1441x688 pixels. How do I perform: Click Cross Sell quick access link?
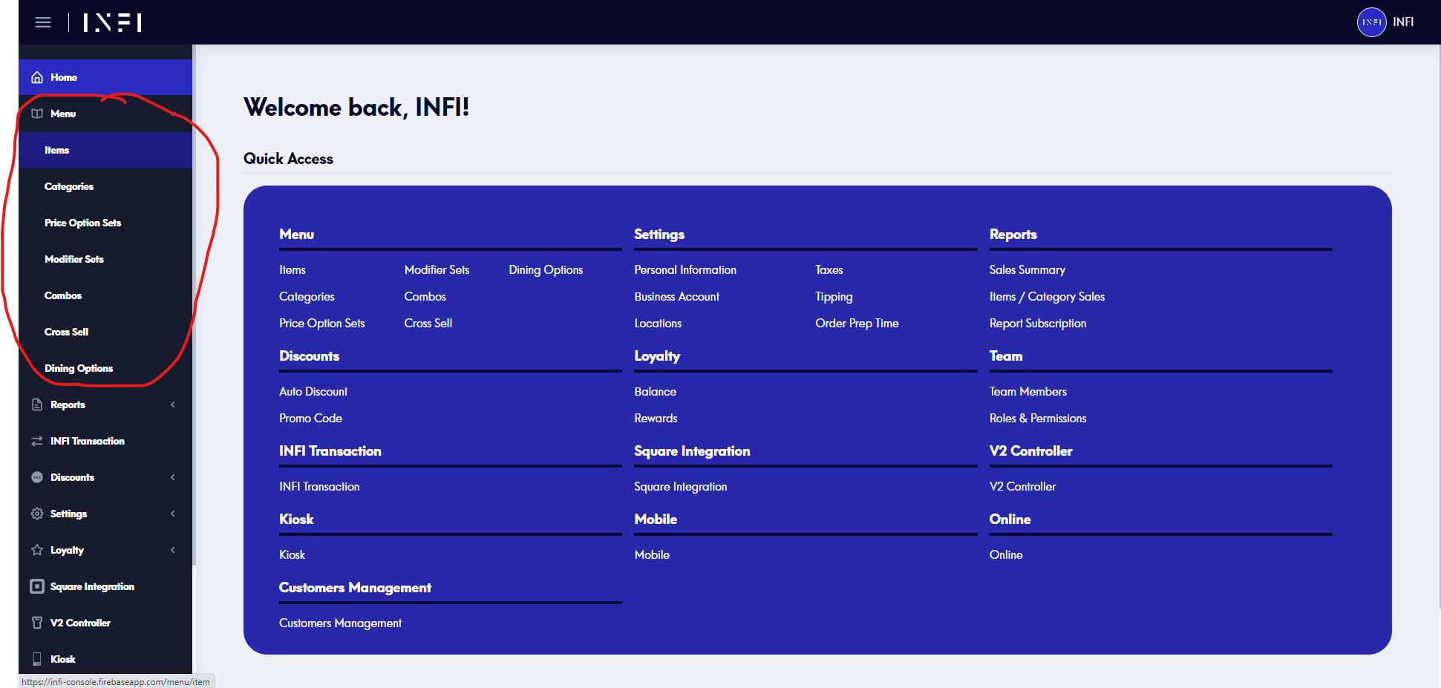tap(428, 324)
